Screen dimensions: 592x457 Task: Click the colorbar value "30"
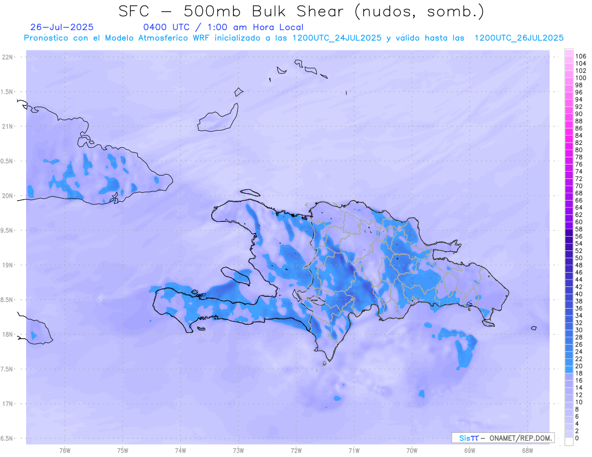coord(579,330)
